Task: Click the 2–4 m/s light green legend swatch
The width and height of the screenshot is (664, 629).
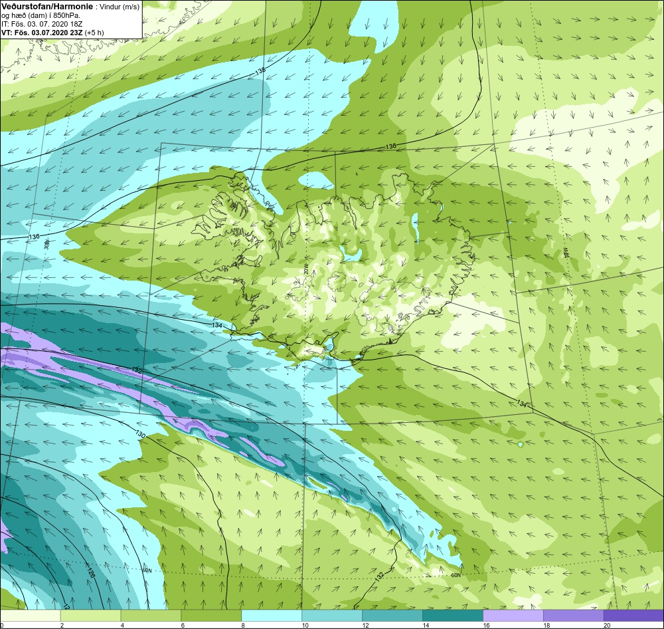Action: [x=90, y=615]
